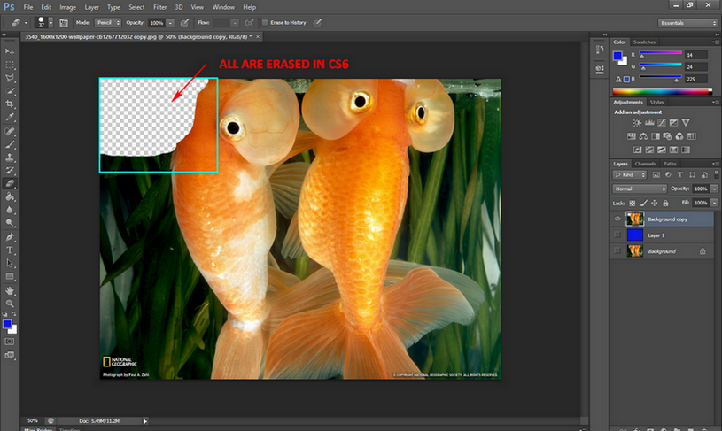Image resolution: width=722 pixels, height=431 pixels.
Task: Change the screen mode
Action: (10, 355)
